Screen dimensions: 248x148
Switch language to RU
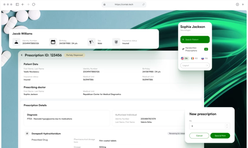pyautogui.click(x=204, y=58)
